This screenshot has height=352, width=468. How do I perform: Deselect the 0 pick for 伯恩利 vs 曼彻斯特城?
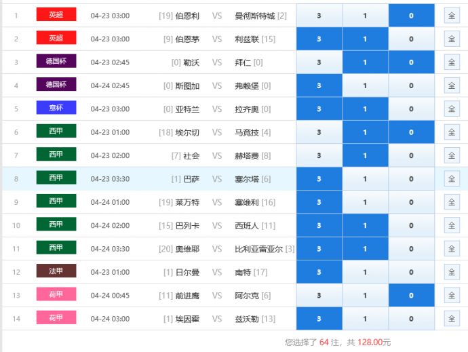(411, 16)
